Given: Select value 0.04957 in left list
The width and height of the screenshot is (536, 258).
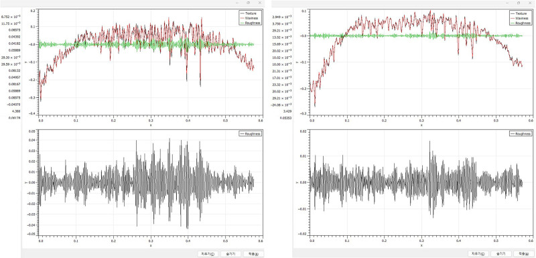Looking at the screenshot, I should [x=14, y=77].
